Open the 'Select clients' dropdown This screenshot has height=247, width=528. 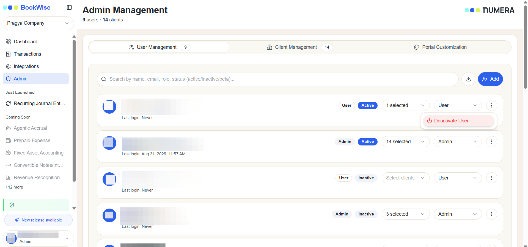pos(406,178)
